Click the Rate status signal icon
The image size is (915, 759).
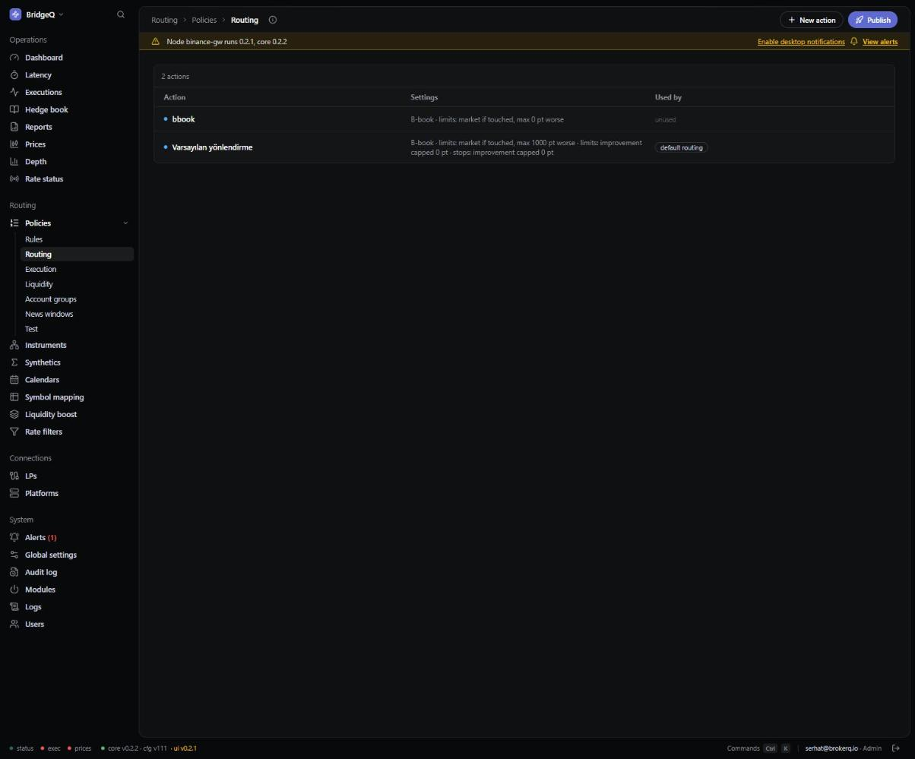(14, 179)
